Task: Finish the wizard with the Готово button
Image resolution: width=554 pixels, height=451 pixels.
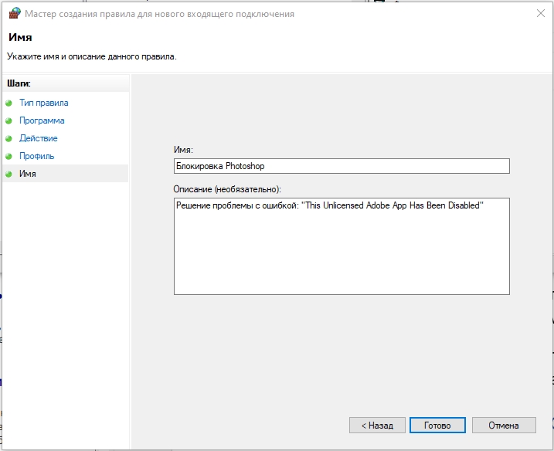Action: 437,426
